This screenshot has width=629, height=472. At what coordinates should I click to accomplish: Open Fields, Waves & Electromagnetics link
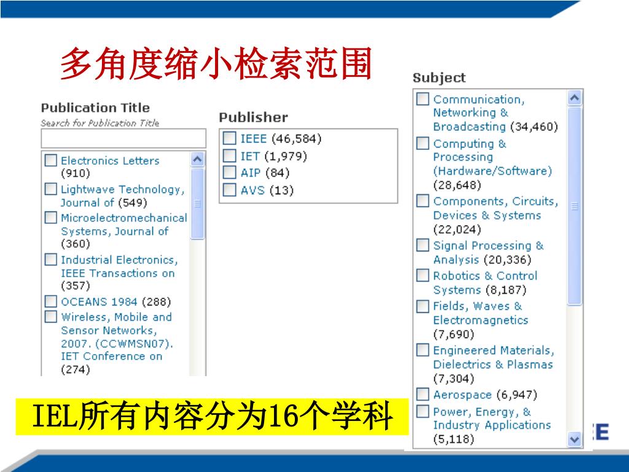point(480,313)
